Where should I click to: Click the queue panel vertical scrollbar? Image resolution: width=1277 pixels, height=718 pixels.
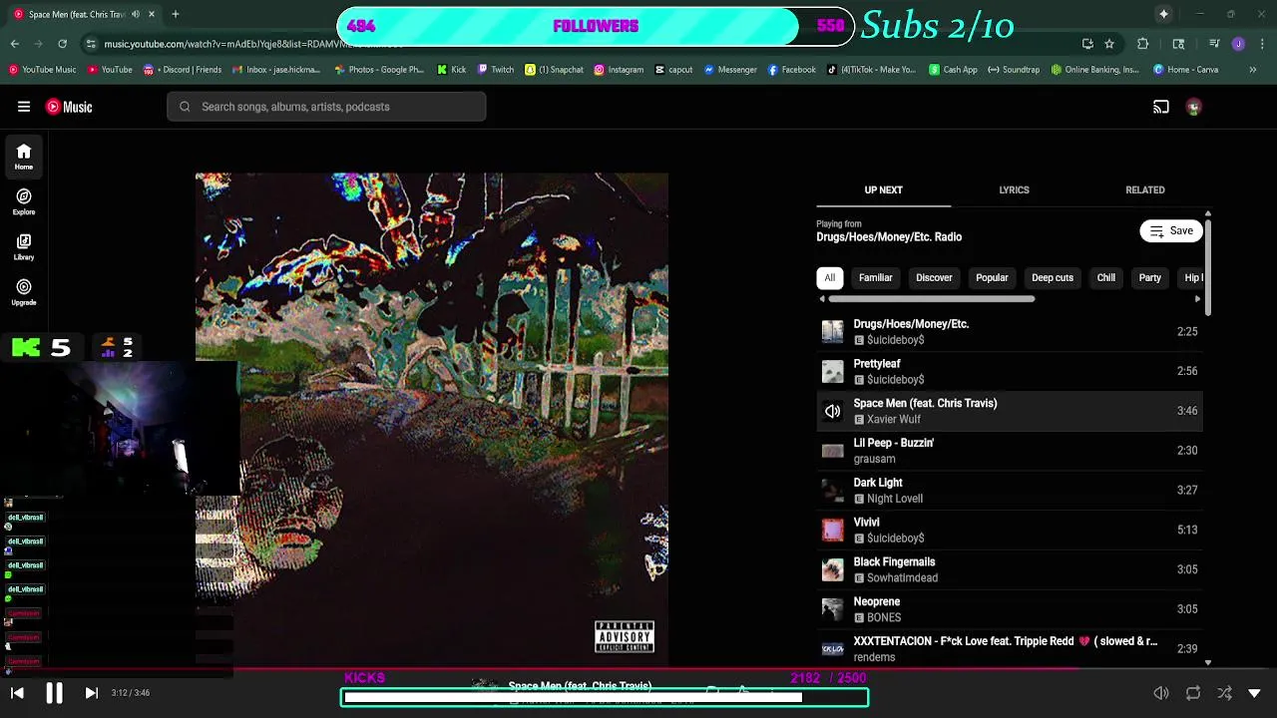point(1208,269)
